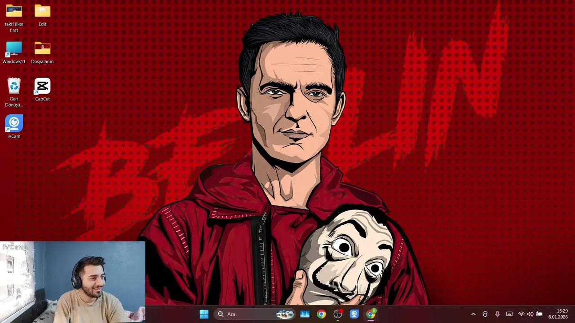This screenshot has width=575, height=323.
Task: Open the clock showing 15:29
Action: [x=558, y=314]
